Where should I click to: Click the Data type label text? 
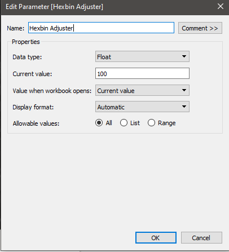(27, 57)
